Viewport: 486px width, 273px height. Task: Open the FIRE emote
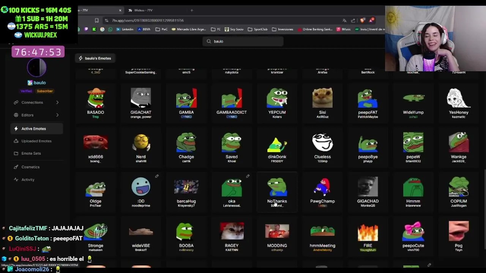(x=368, y=236)
